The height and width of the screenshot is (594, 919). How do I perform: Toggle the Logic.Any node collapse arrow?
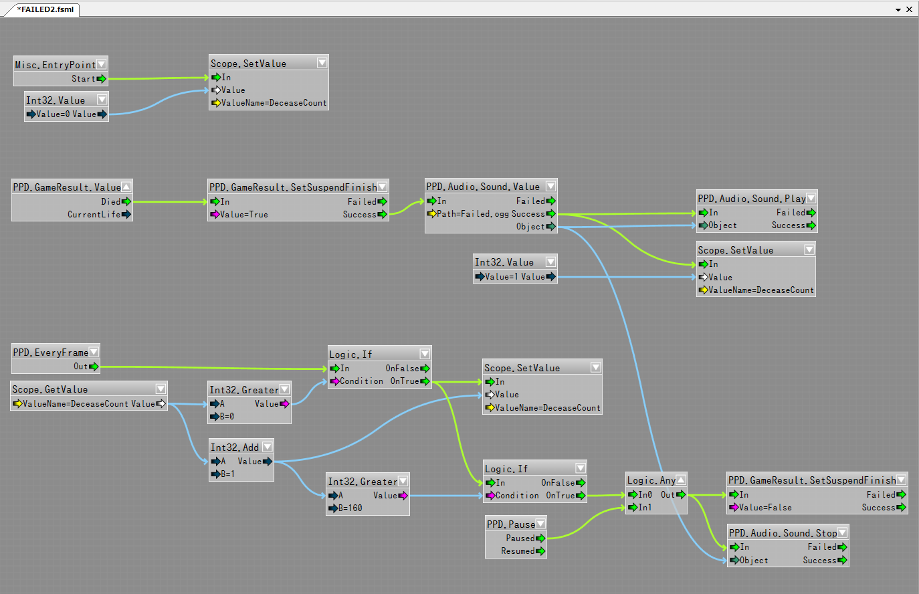680,480
